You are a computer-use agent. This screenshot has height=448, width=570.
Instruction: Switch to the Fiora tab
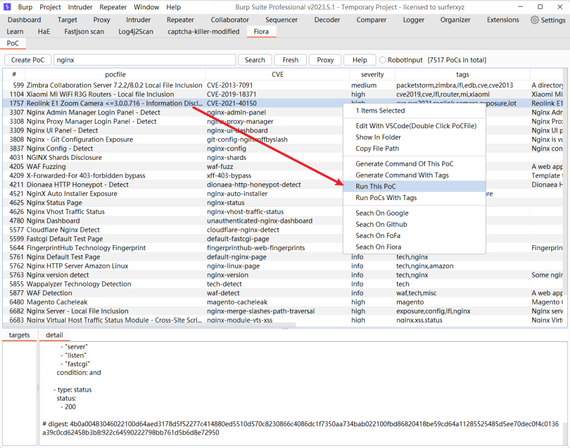(x=261, y=32)
